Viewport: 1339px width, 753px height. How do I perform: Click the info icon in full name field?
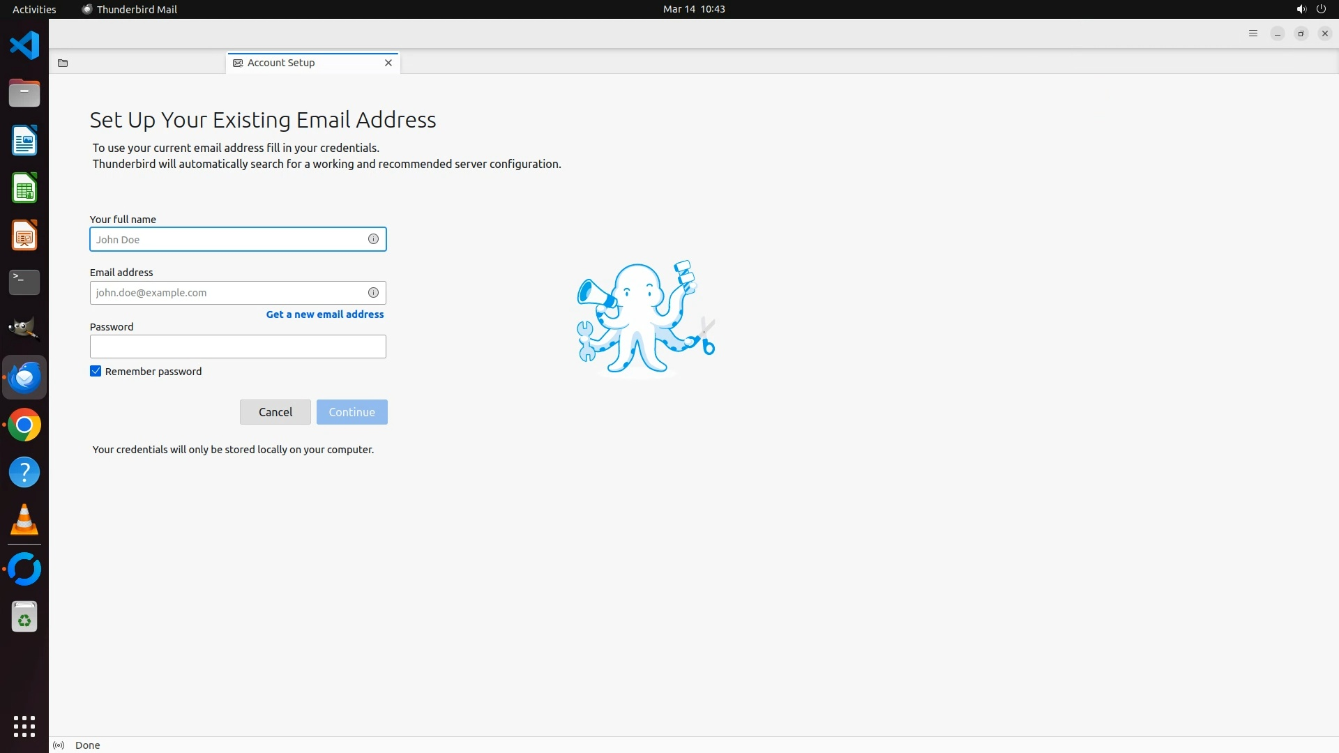tap(373, 239)
